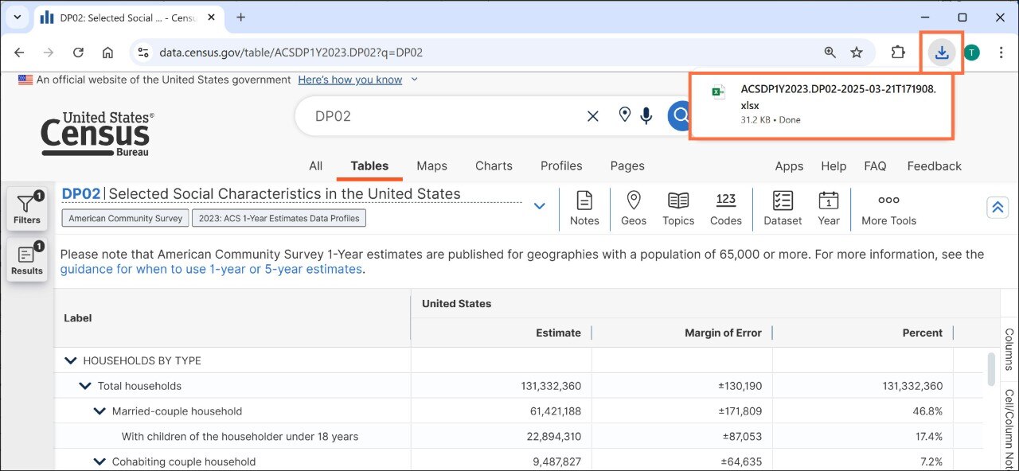Open the Extensions puzzle icon
1019x471 pixels.
point(898,53)
